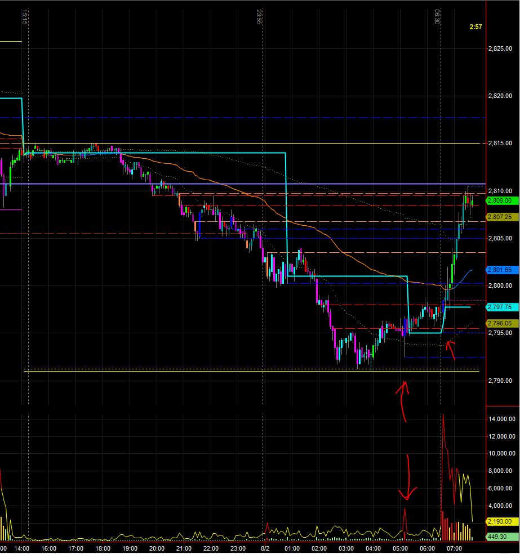Click the 20:00 time axis label
The width and height of the screenshot is (520, 554).
point(157,549)
